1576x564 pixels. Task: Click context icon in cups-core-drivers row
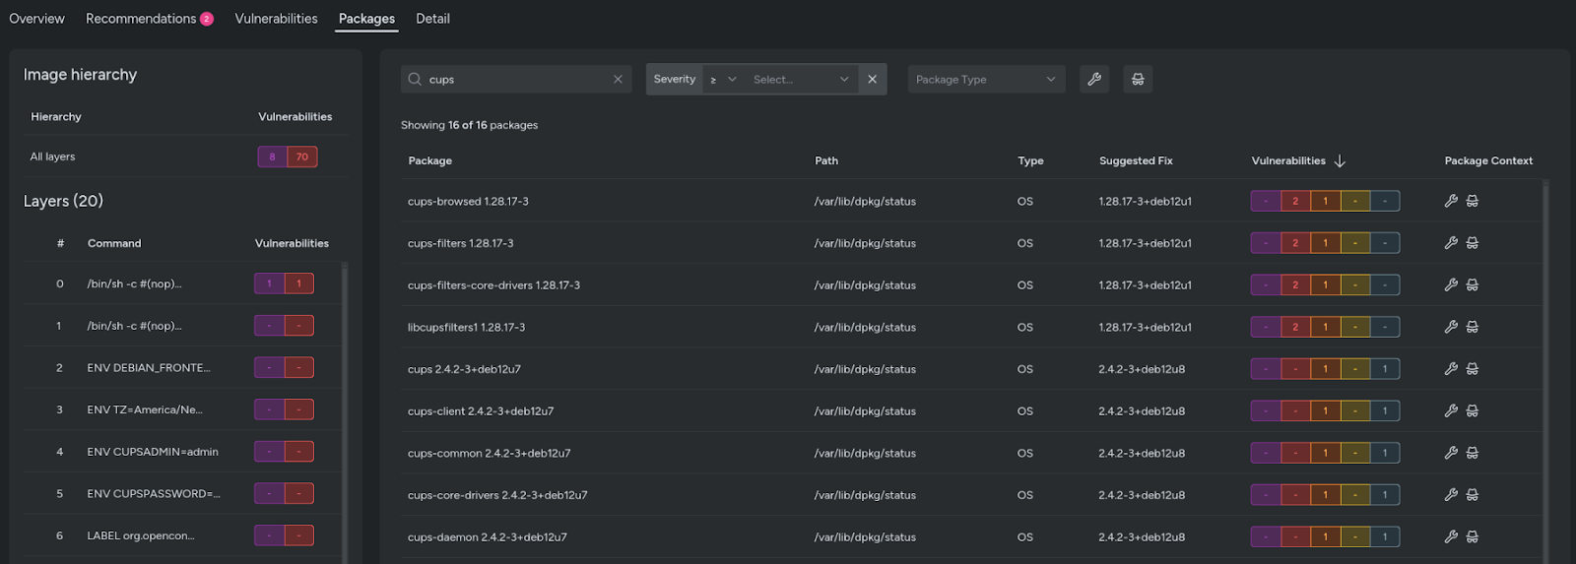[1473, 495]
